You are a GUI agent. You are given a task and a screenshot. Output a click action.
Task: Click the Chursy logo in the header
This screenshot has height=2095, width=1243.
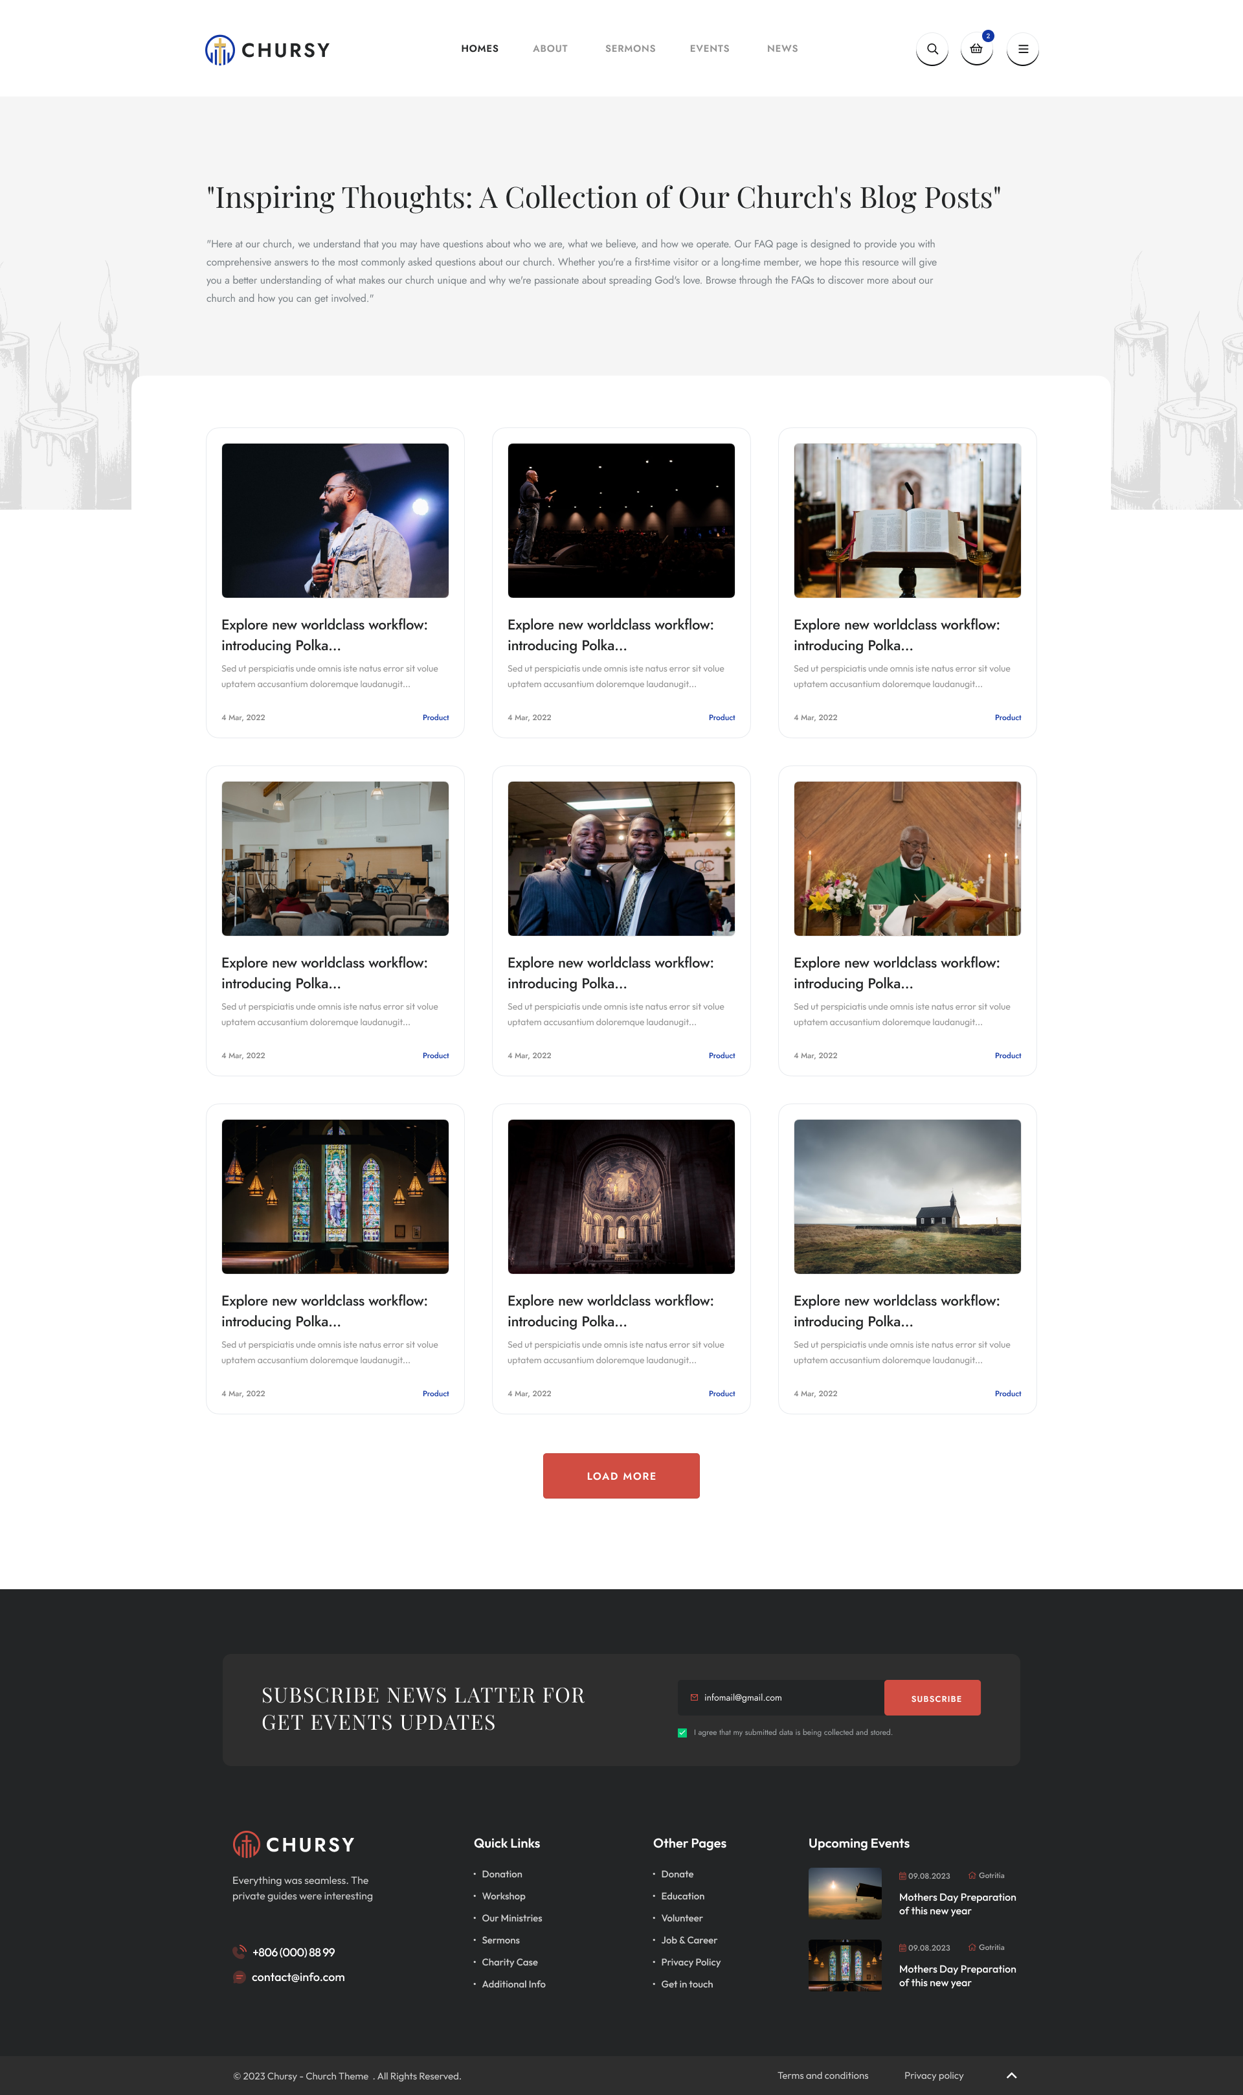(266, 49)
